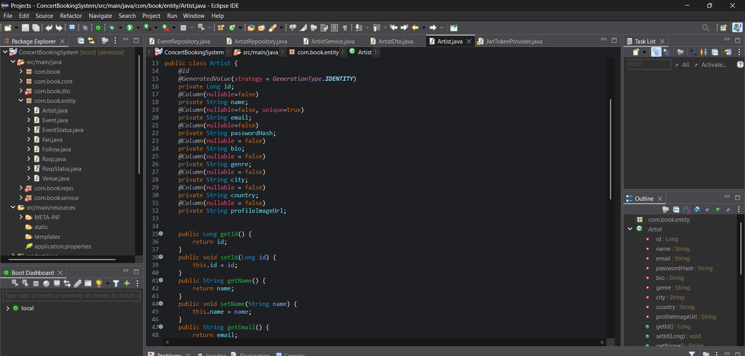Toggle the Categorized view in Task List

pos(656,52)
